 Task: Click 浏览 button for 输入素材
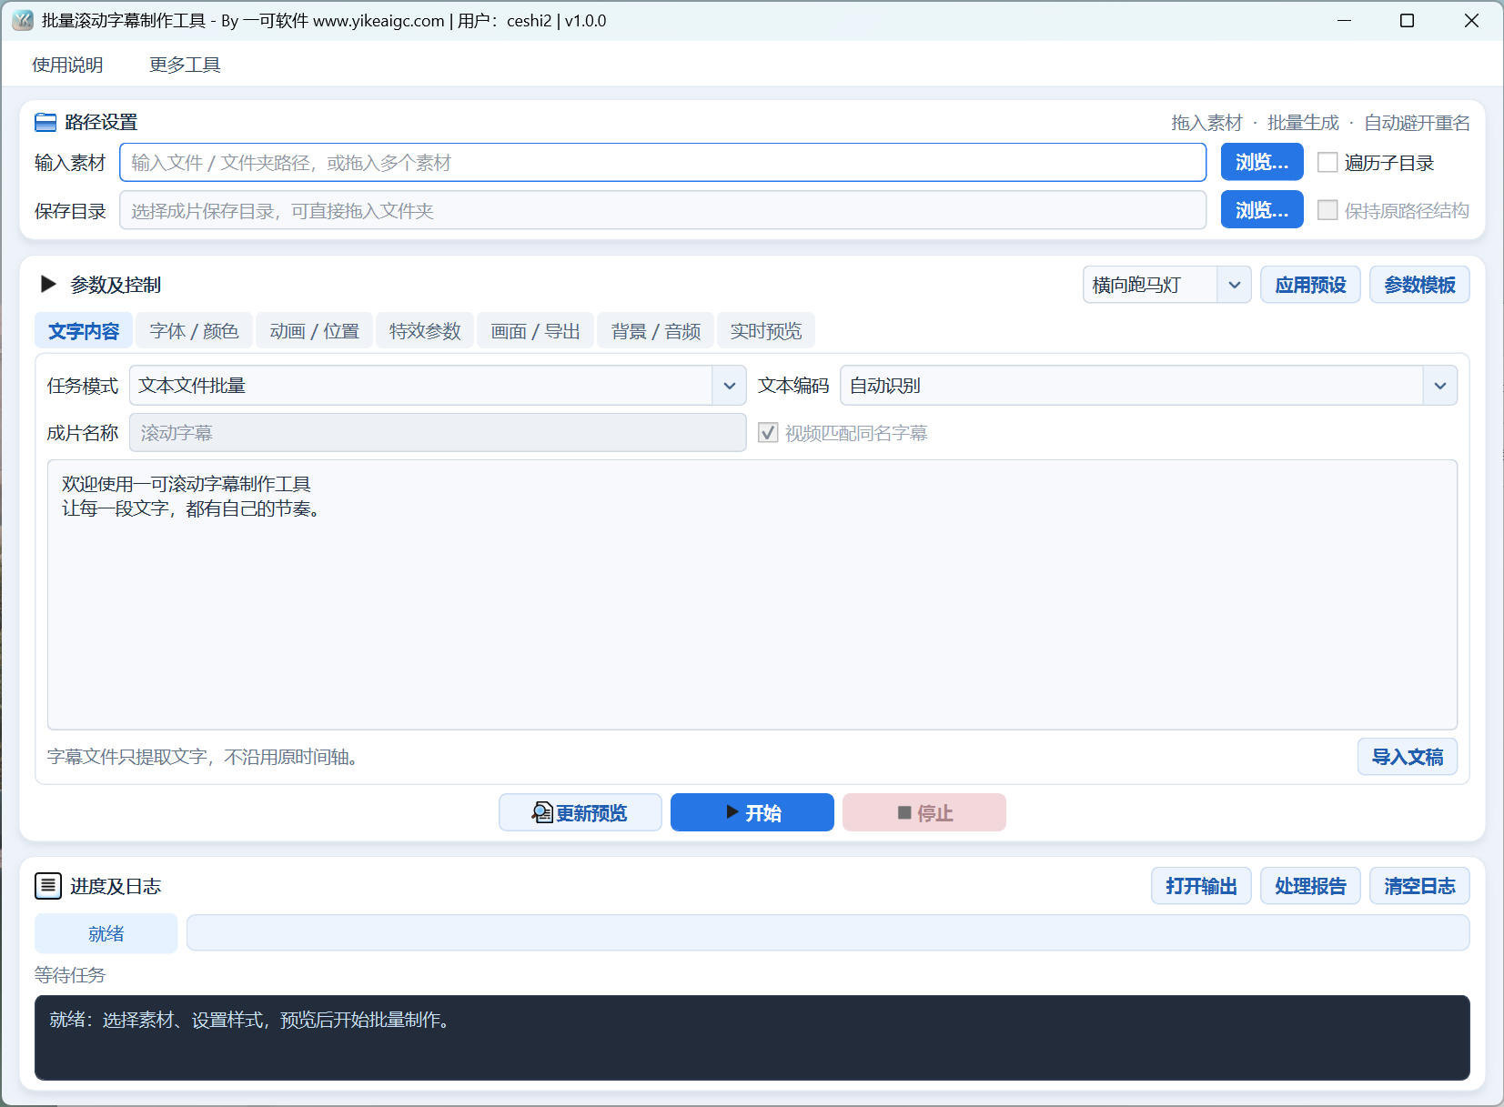pos(1262,162)
